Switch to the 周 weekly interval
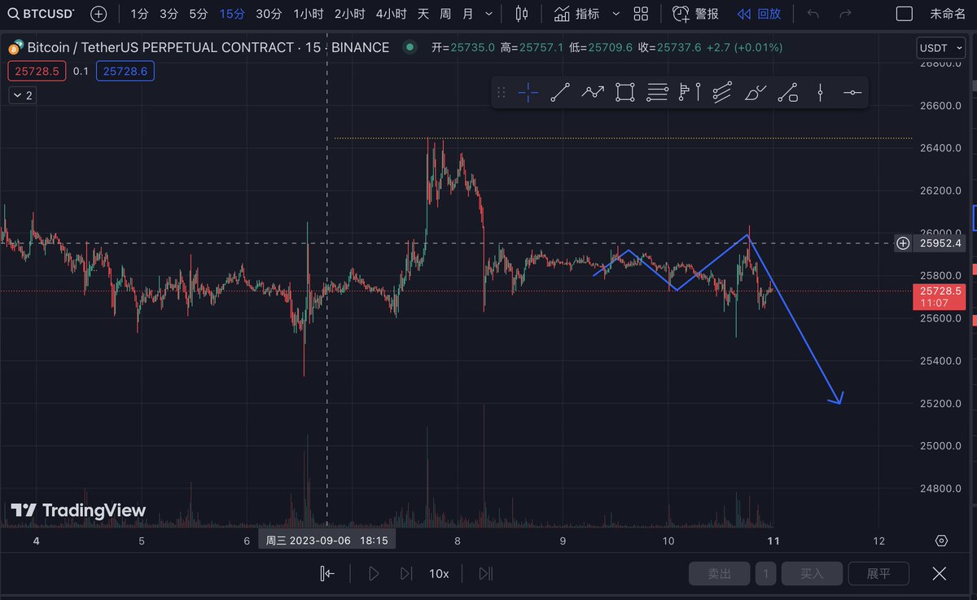977x600 pixels. coord(445,14)
